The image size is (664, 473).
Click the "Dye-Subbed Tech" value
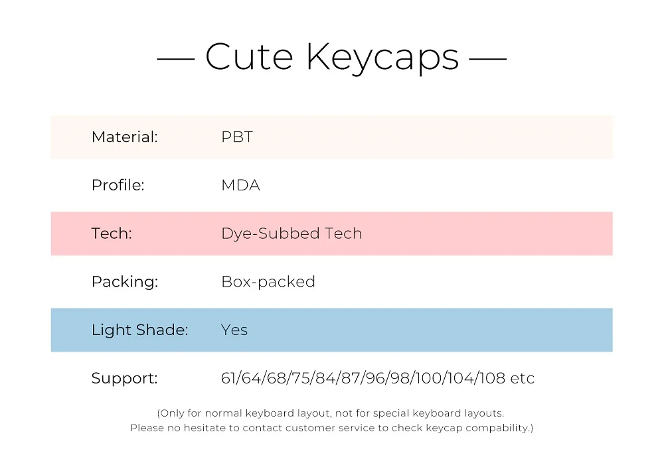(x=291, y=234)
